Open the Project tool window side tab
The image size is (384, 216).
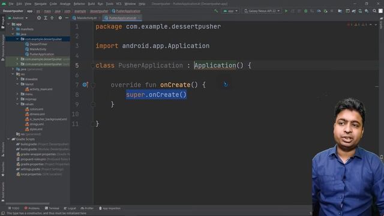(x=3, y=23)
